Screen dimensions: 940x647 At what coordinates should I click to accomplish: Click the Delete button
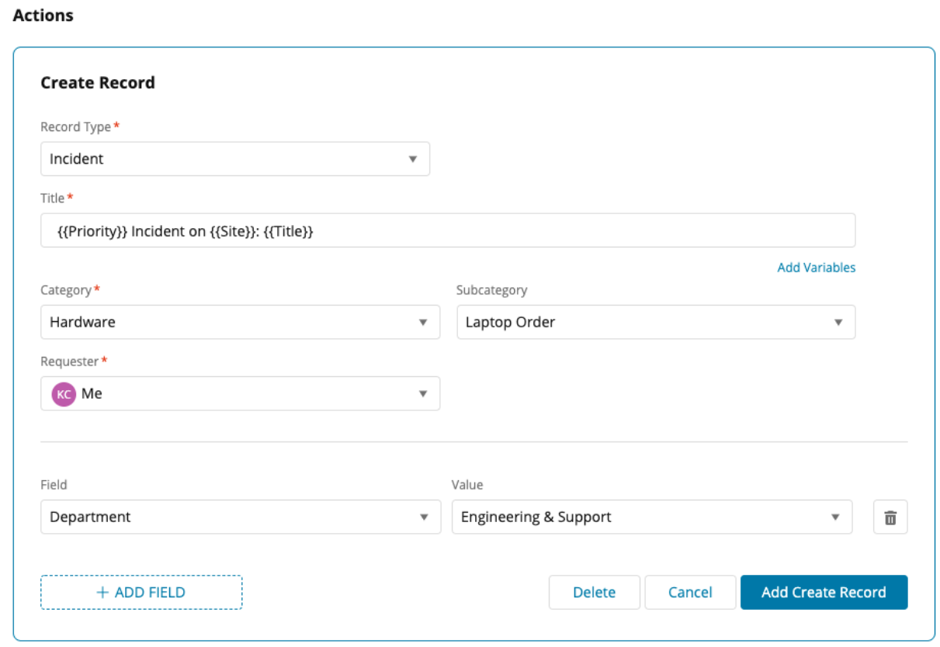594,593
